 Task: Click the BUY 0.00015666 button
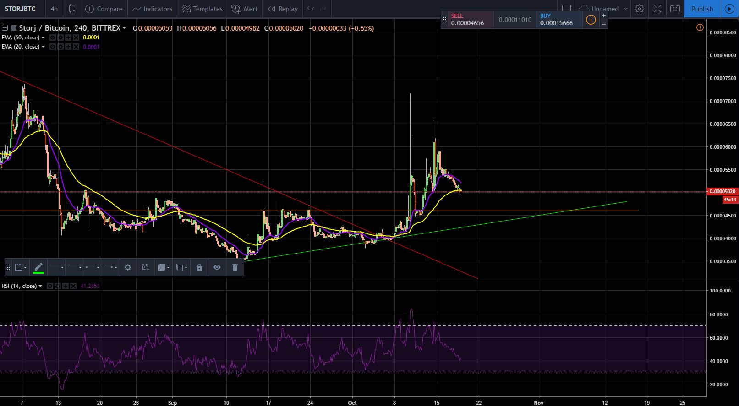coord(559,20)
